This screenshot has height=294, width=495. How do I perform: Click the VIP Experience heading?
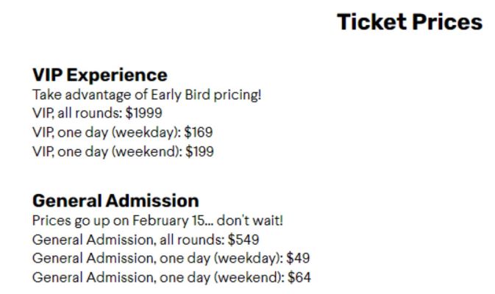[99, 75]
